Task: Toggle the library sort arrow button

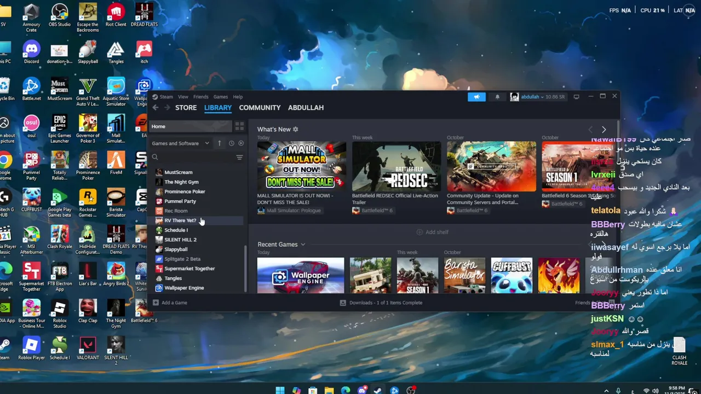Action: [x=220, y=143]
